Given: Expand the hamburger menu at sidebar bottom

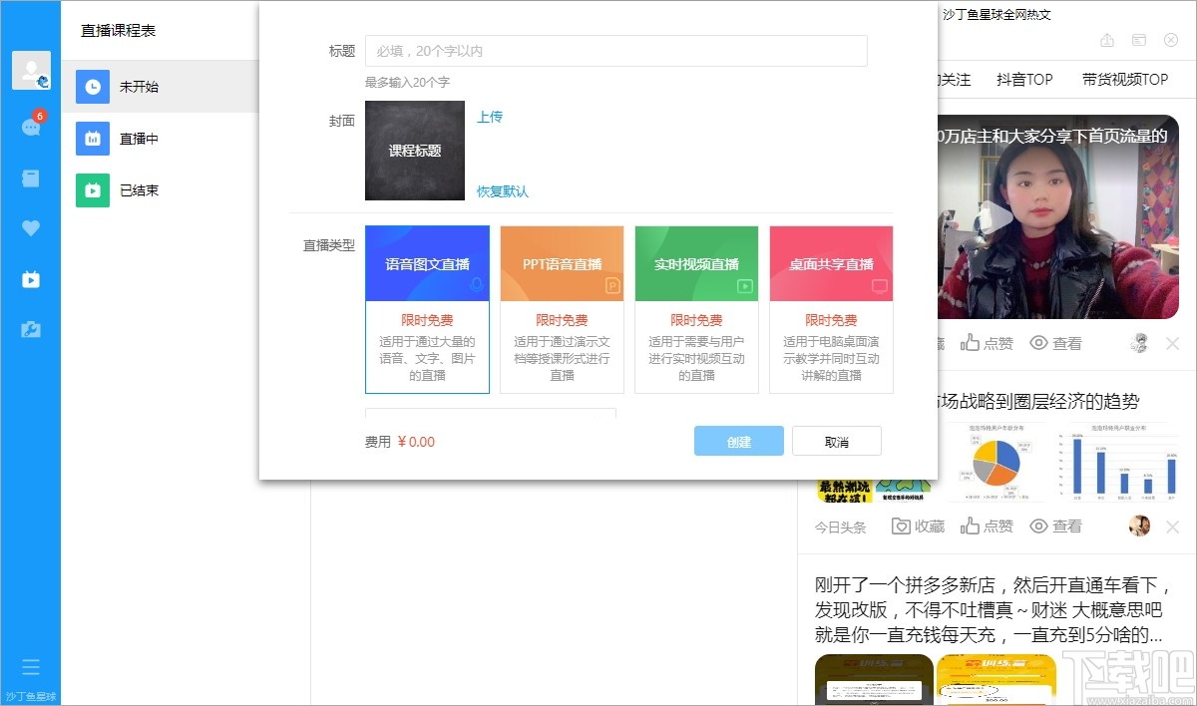Looking at the screenshot, I should [x=31, y=666].
